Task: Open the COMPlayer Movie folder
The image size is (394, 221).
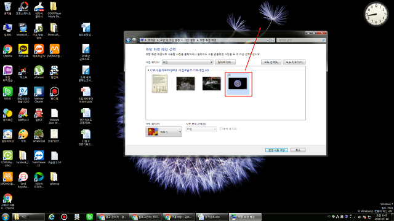Action: 55,10
